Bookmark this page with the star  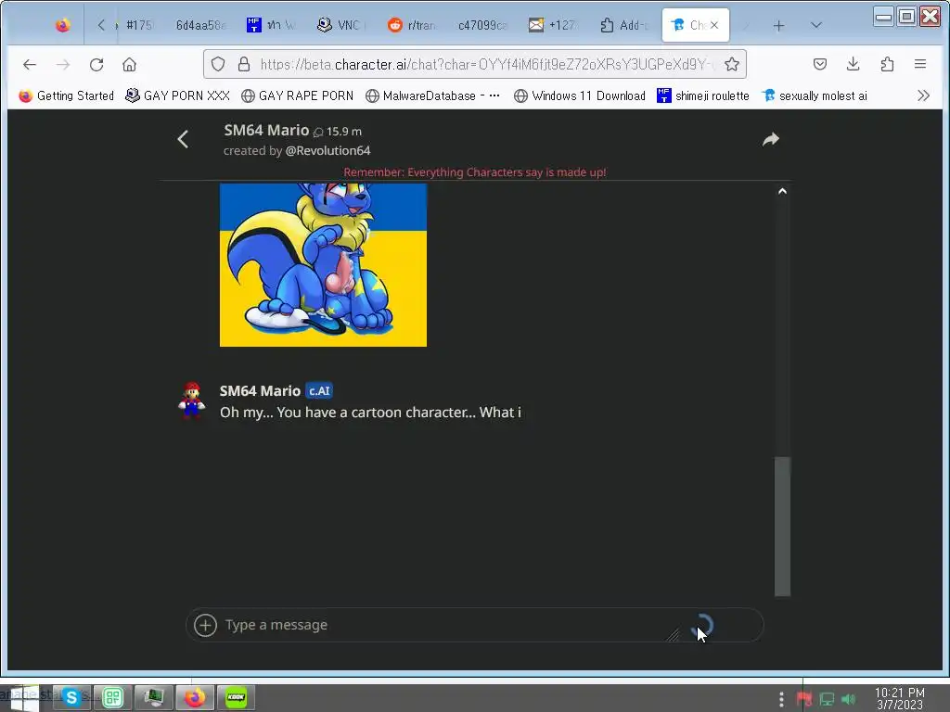732,64
